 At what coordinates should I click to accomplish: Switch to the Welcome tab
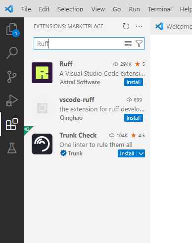pos(173,26)
